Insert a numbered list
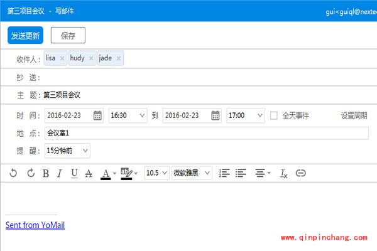 tap(224, 173)
